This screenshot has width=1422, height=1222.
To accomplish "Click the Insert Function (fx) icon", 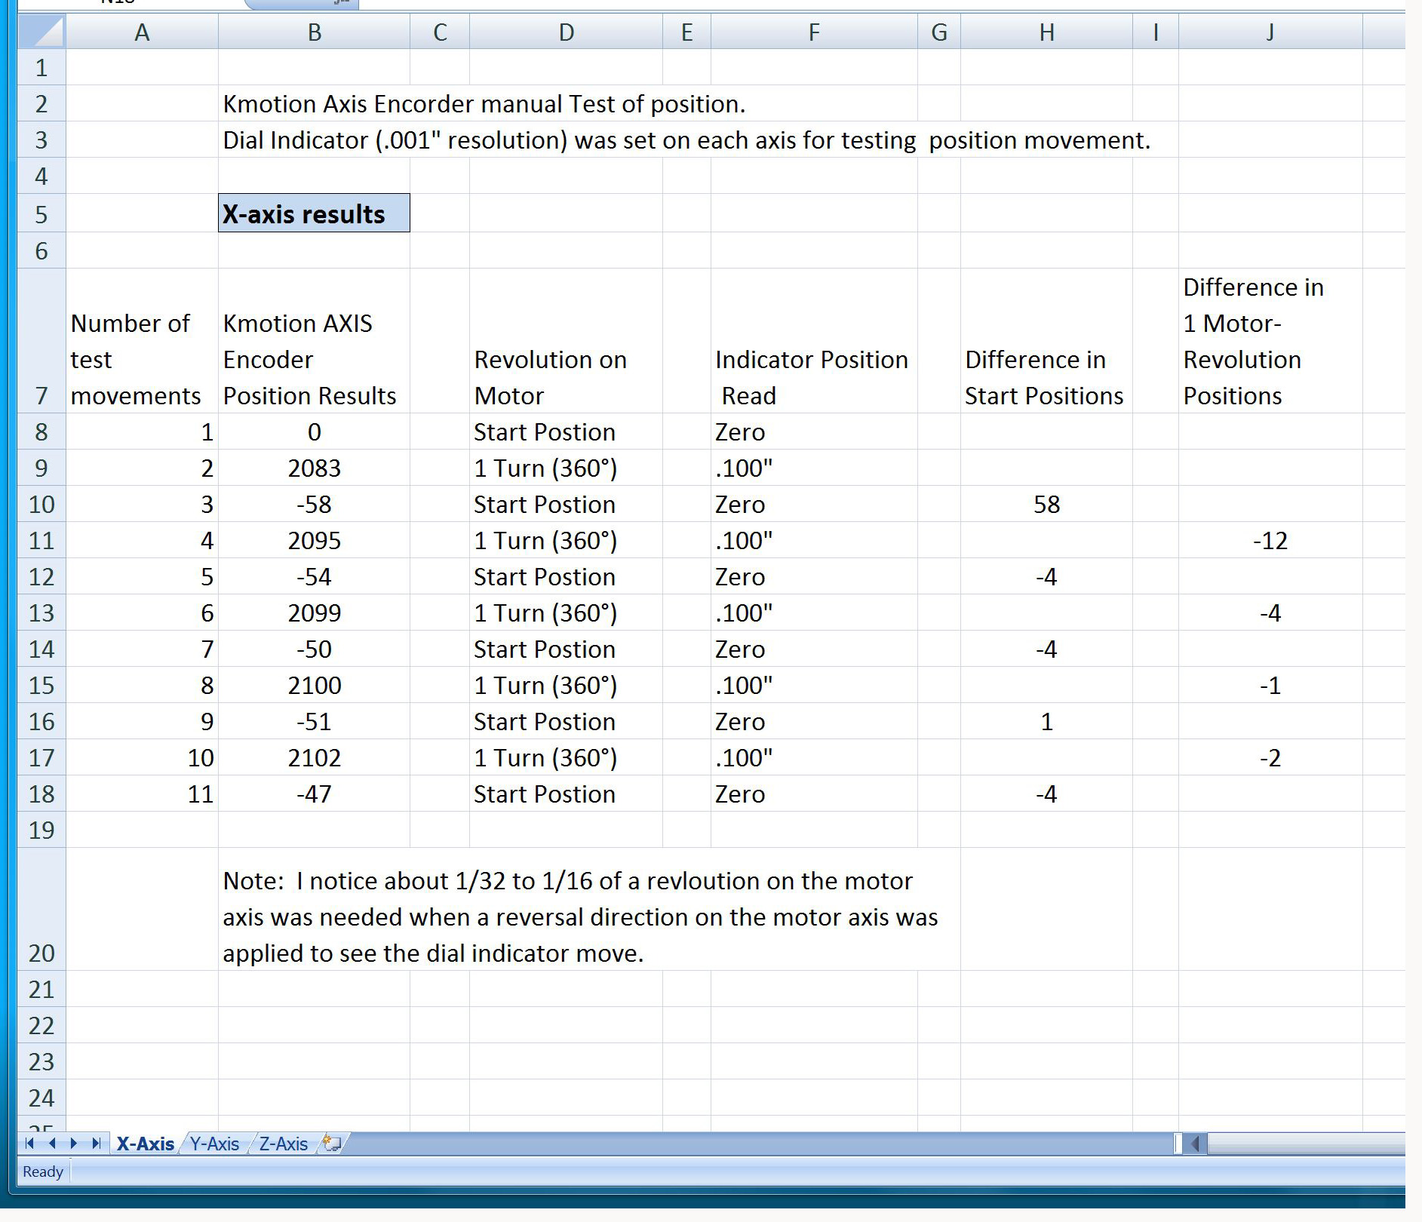I will click(341, 5).
